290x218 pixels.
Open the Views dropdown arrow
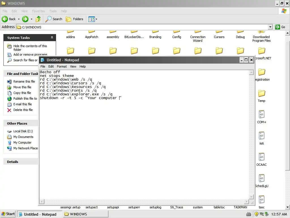coord(96,19)
